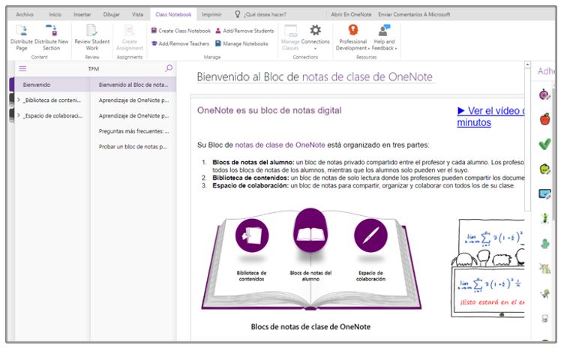Expand the _Espacio de colaboración section
The width and height of the screenshot is (564, 348).
pos(19,116)
